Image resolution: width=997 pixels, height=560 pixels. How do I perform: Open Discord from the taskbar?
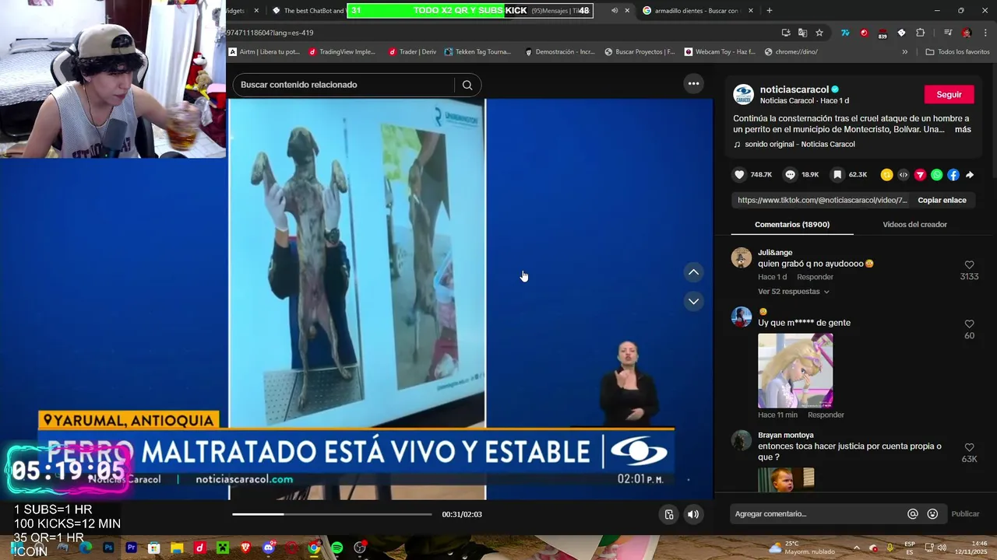pyautogui.click(x=269, y=548)
